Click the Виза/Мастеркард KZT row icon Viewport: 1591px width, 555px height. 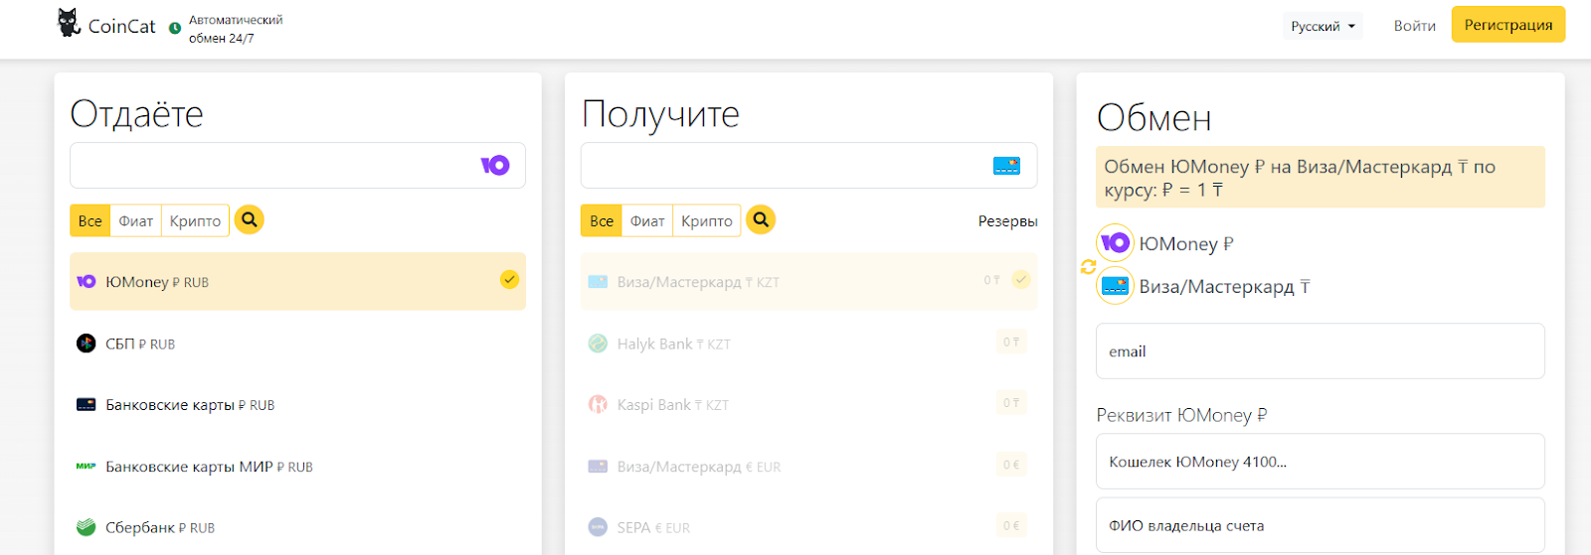pos(598,282)
